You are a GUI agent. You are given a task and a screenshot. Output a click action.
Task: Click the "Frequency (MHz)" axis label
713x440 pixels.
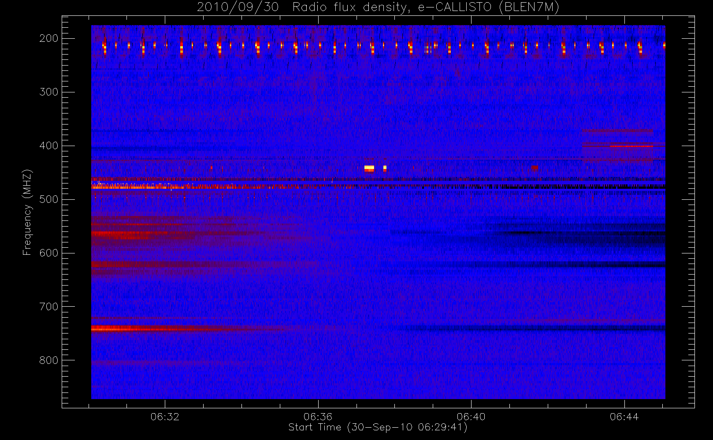(27, 212)
